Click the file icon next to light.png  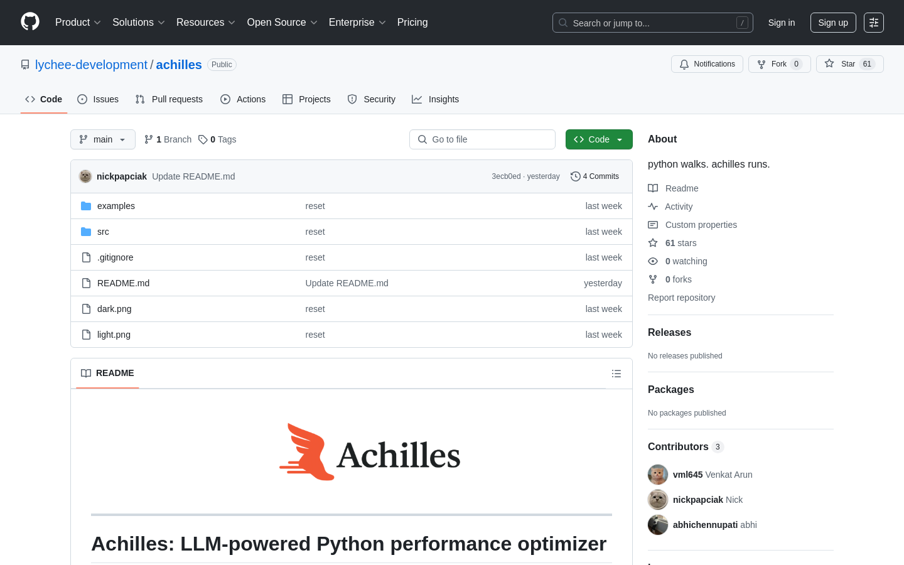pyautogui.click(x=86, y=335)
